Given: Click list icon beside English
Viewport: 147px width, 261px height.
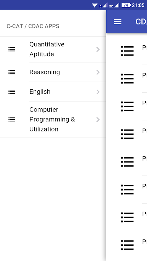Looking at the screenshot, I should tap(11, 92).
